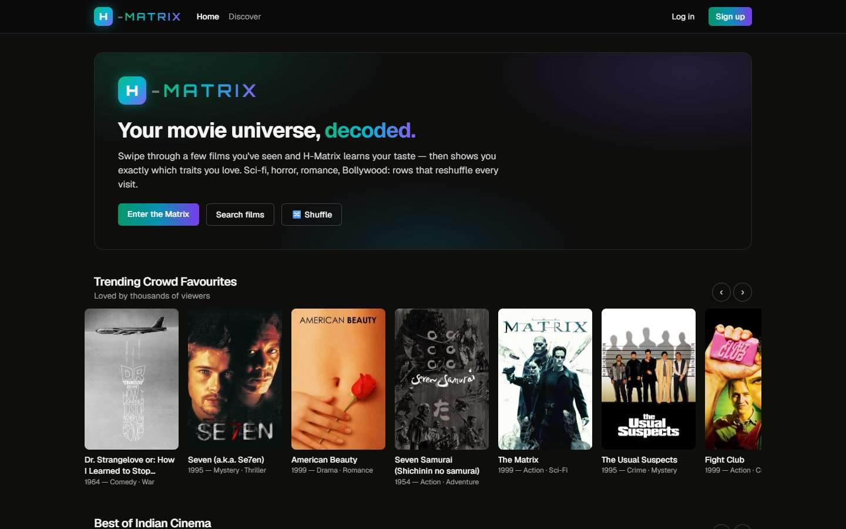Click 'Seven Samurai (Shichinin no samurai)' title
Viewport: 846px width, 529px height.
point(437,465)
